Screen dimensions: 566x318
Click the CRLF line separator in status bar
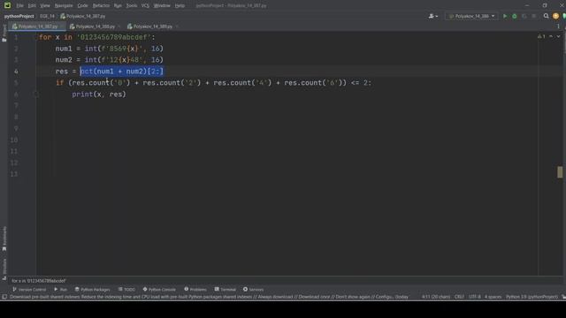click(459, 297)
